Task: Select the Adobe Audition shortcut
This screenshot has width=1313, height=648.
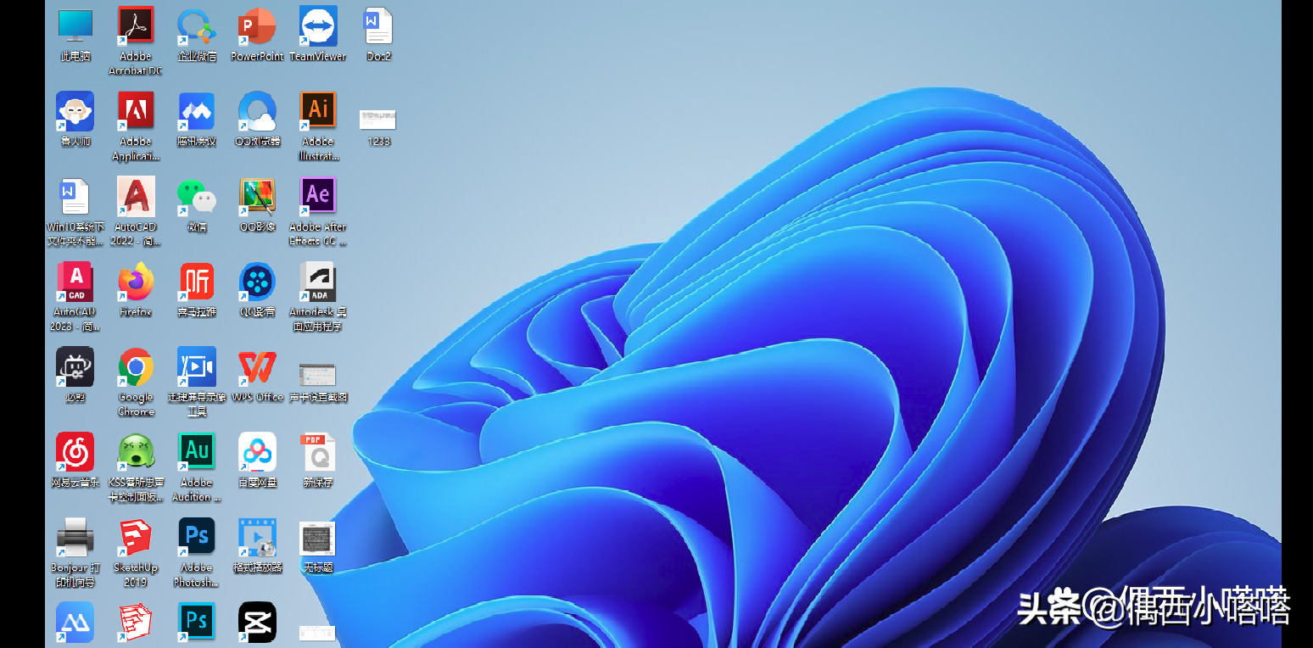Action: point(197,451)
